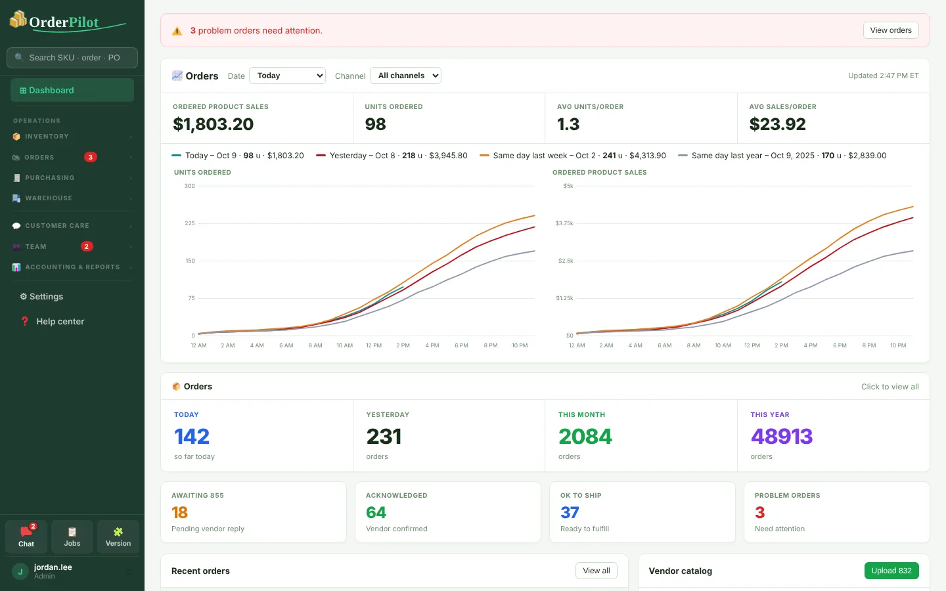Expand the Purchasing section chevron
The height and width of the screenshot is (591, 946).
[x=131, y=178]
